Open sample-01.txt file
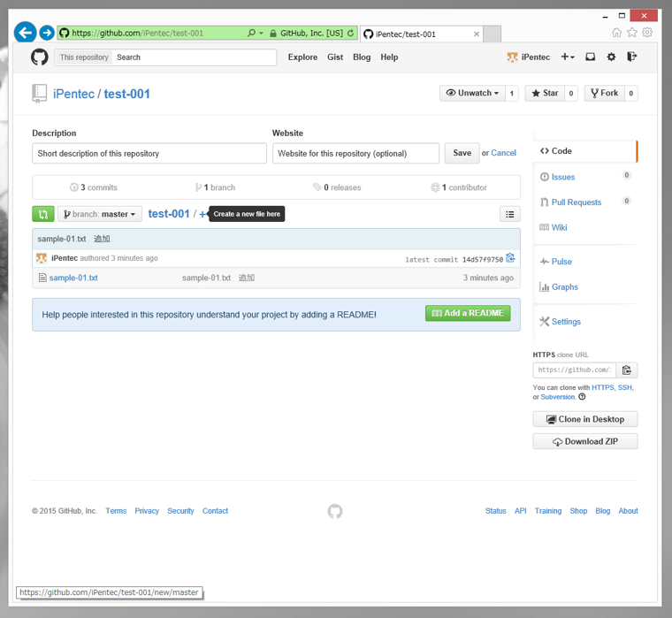The height and width of the screenshot is (618, 672). pyautogui.click(x=73, y=278)
